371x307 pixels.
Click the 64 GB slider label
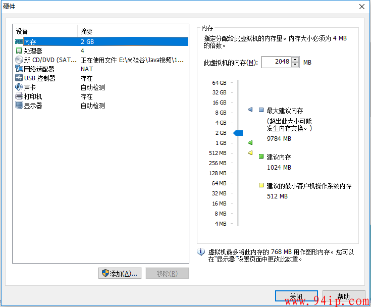tap(219, 83)
